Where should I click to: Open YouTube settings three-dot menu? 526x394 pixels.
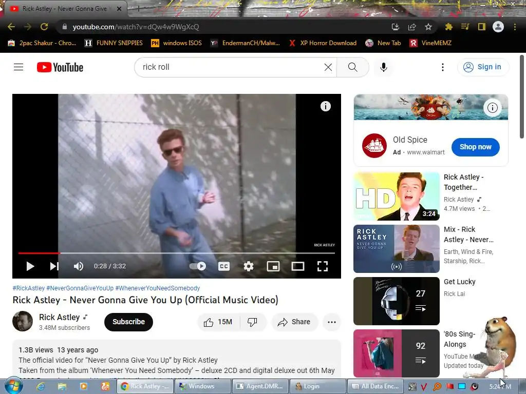point(443,67)
